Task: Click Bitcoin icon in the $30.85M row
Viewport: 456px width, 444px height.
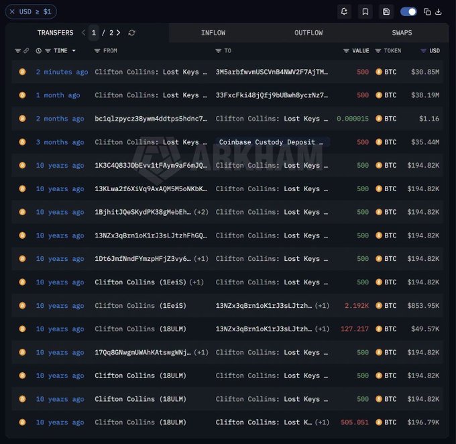Action: pos(22,72)
